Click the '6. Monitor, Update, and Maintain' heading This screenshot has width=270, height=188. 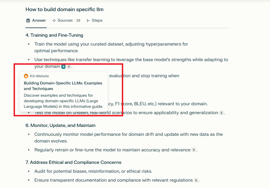click(60, 125)
